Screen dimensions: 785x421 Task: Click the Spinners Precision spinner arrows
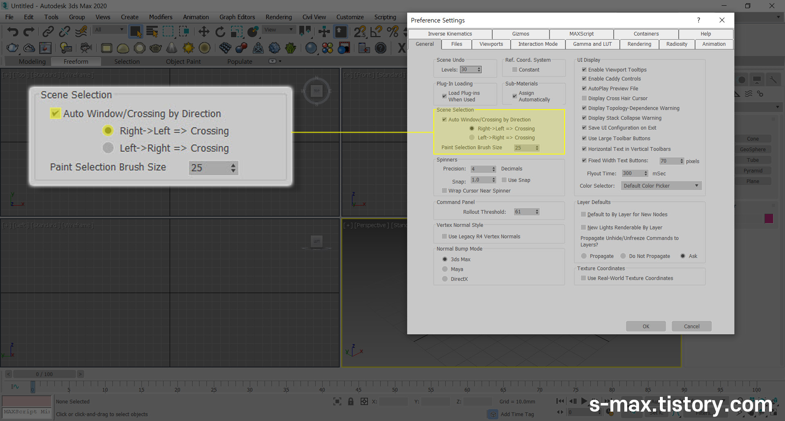coord(493,169)
